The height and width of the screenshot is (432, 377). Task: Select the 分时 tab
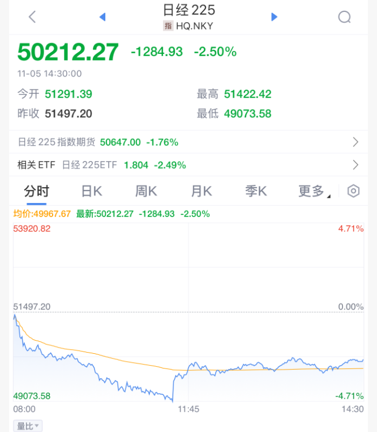[x=36, y=191]
